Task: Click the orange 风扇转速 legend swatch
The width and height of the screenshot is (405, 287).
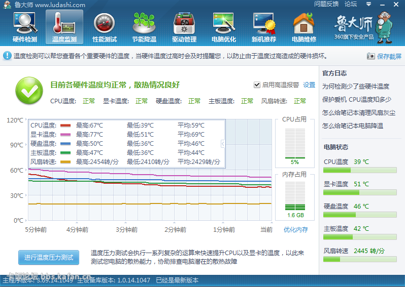Action: click(x=65, y=162)
